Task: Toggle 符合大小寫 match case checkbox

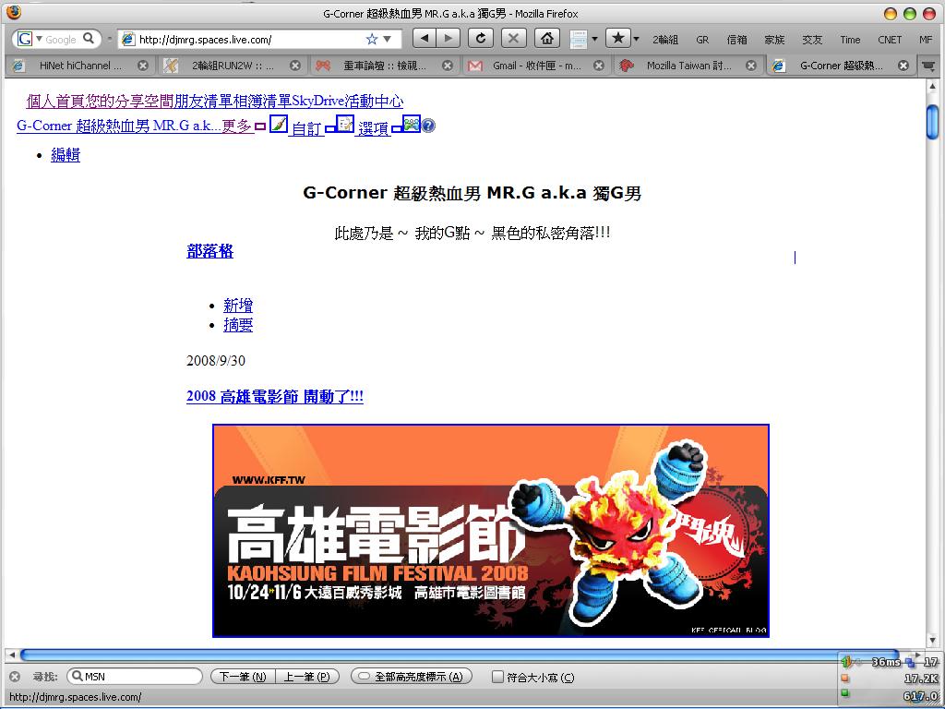Action: [497, 677]
